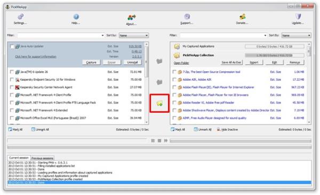This screenshot has height=195, width=320.
Task: Open the right panel Sort By dropdown
Action: tap(297, 36)
